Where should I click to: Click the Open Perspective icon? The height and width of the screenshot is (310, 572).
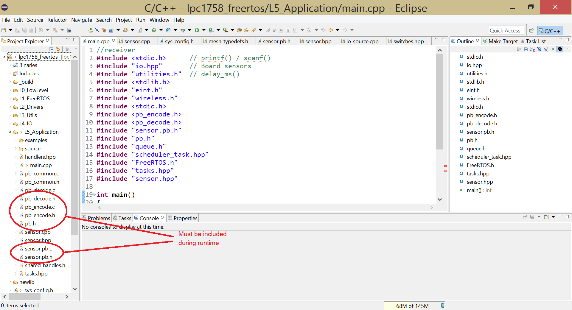(x=531, y=30)
